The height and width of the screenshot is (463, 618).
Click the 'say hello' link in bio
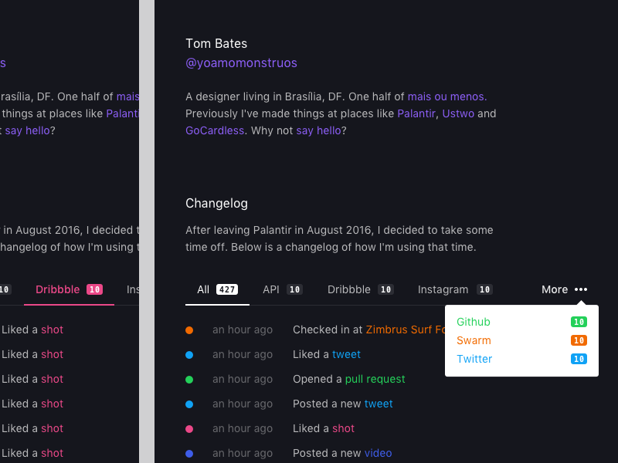coord(318,130)
